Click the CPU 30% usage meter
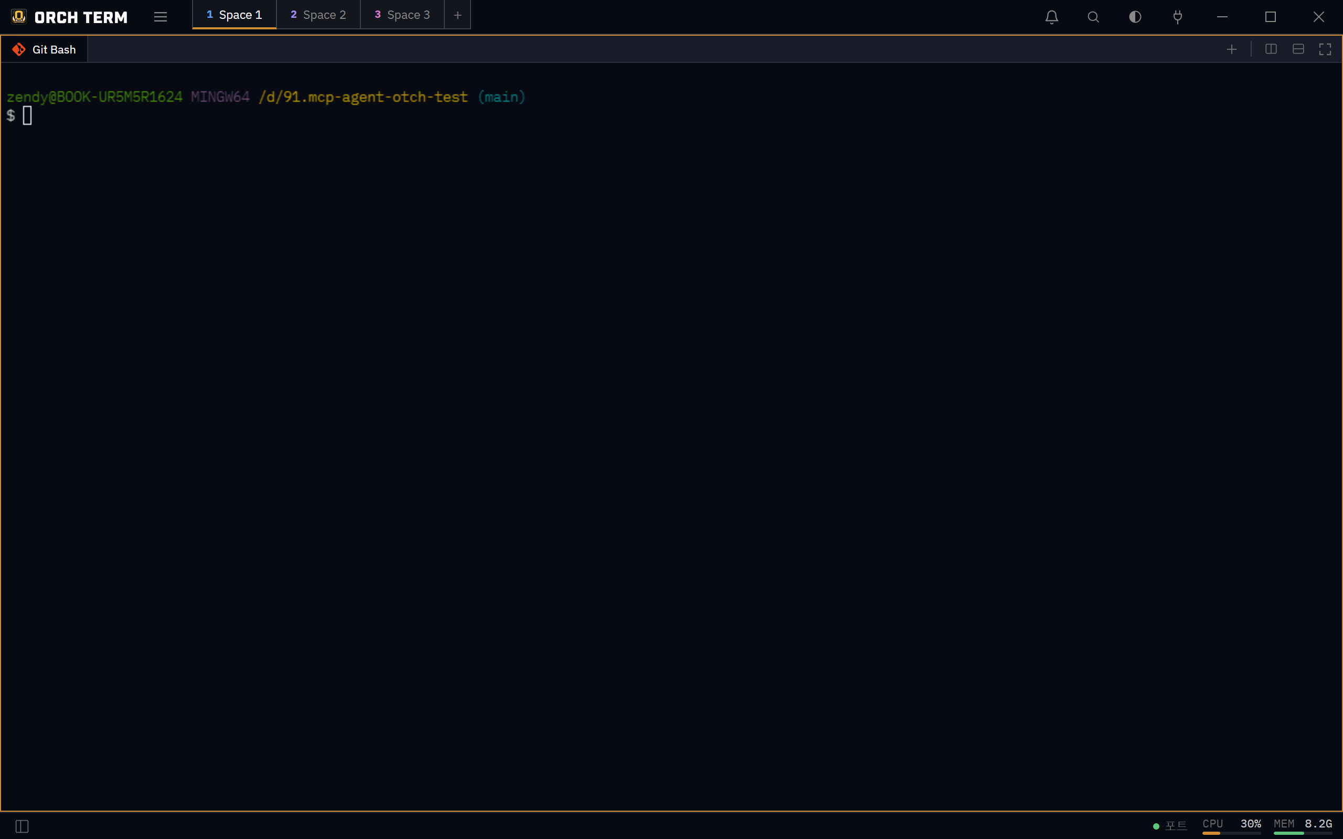Viewport: 1343px width, 839px height. pos(1231,826)
